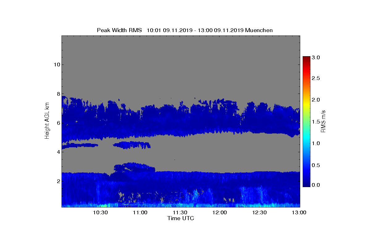Viewport: 371px width, 247px height.
Task: Click the colorbar value 3.0
Action: click(315, 57)
